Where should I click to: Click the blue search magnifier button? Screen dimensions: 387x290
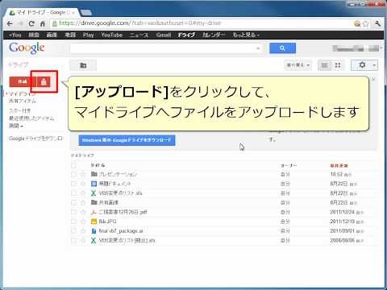pyautogui.click(x=282, y=48)
